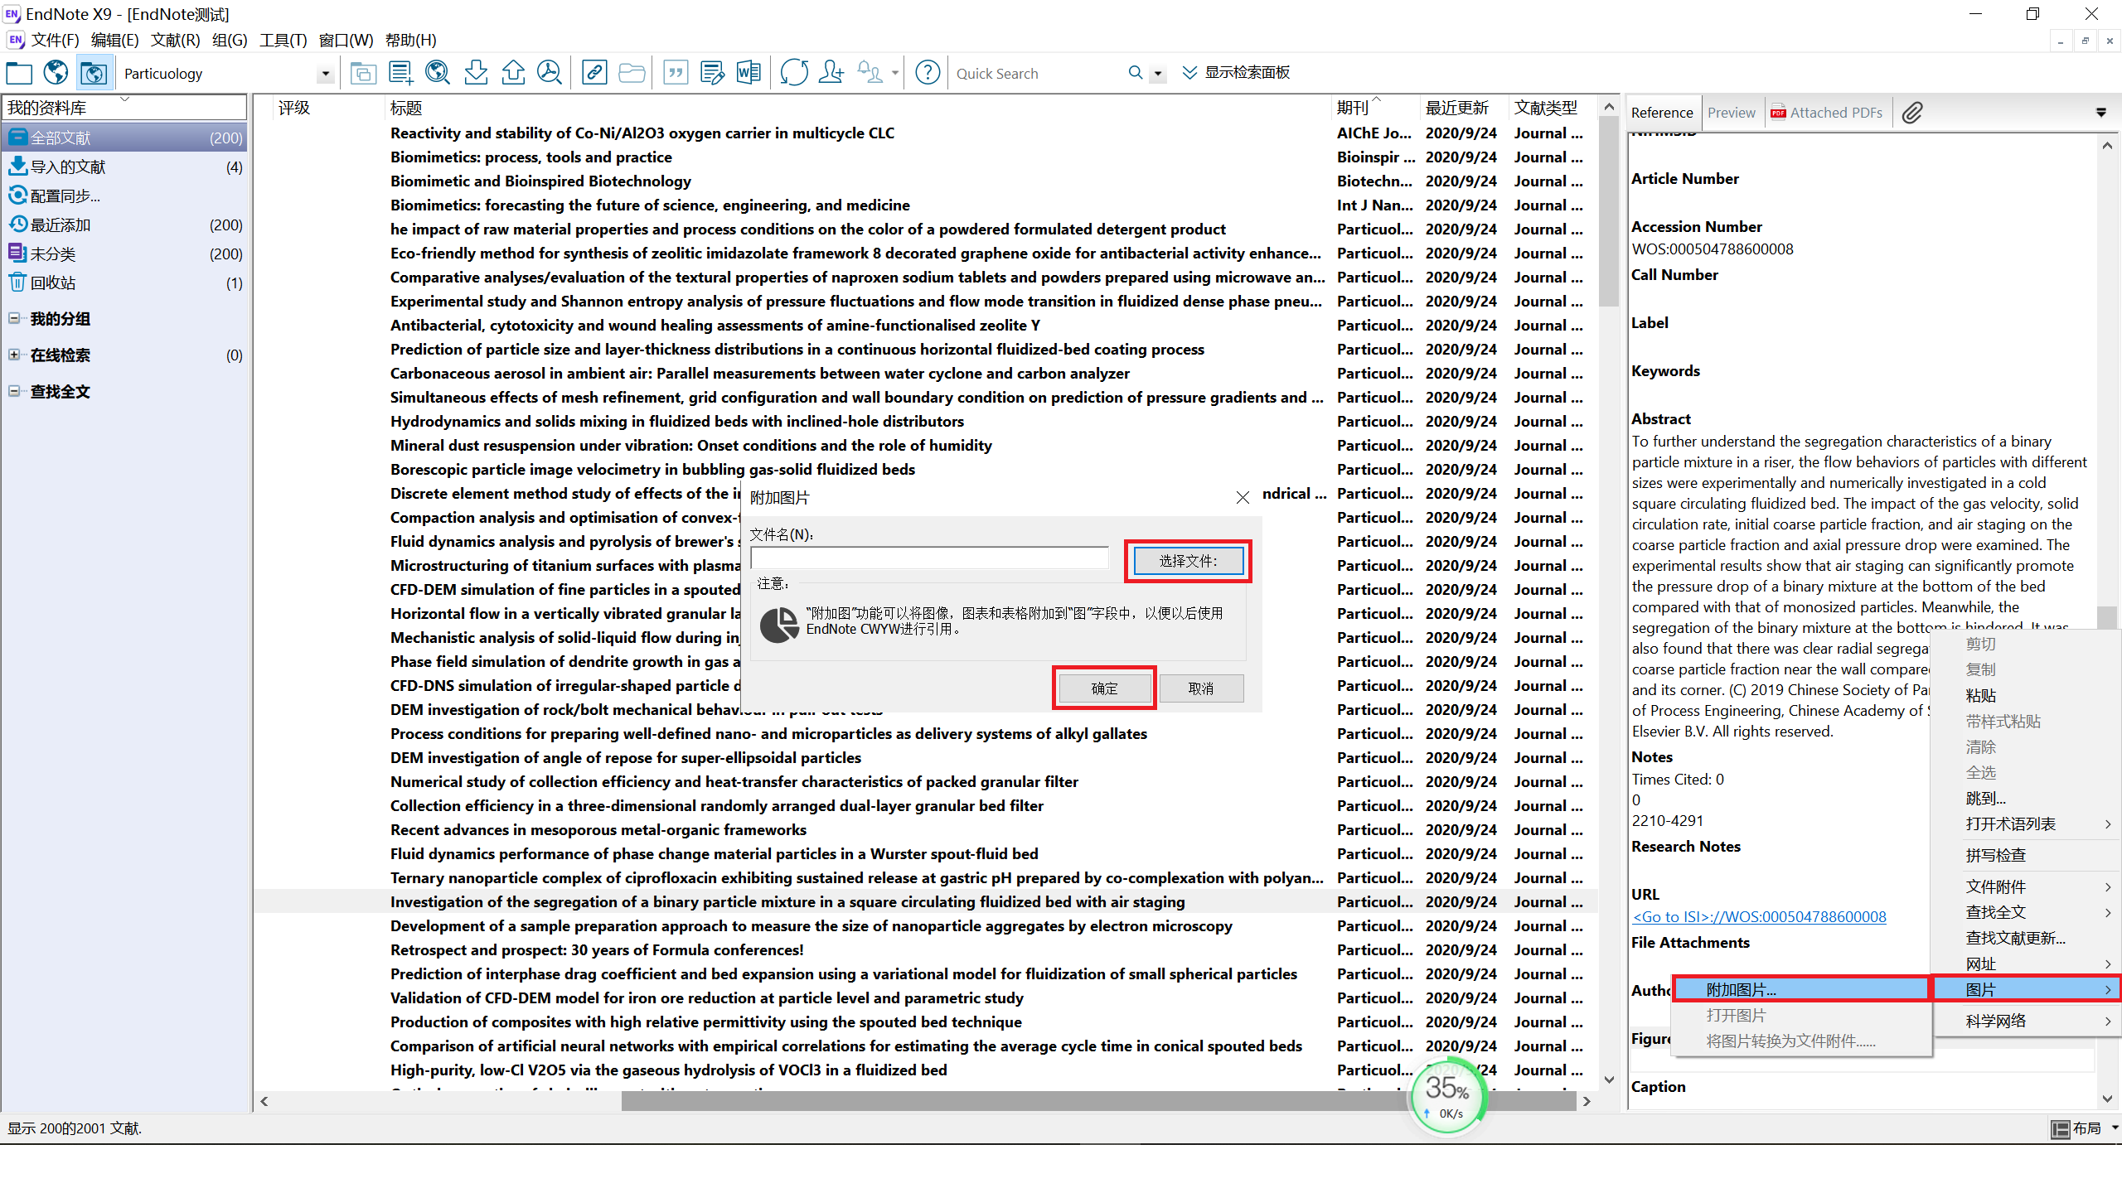The width and height of the screenshot is (2122, 1193).
Task: Open the Activity Feed bell icon
Action: [870, 73]
